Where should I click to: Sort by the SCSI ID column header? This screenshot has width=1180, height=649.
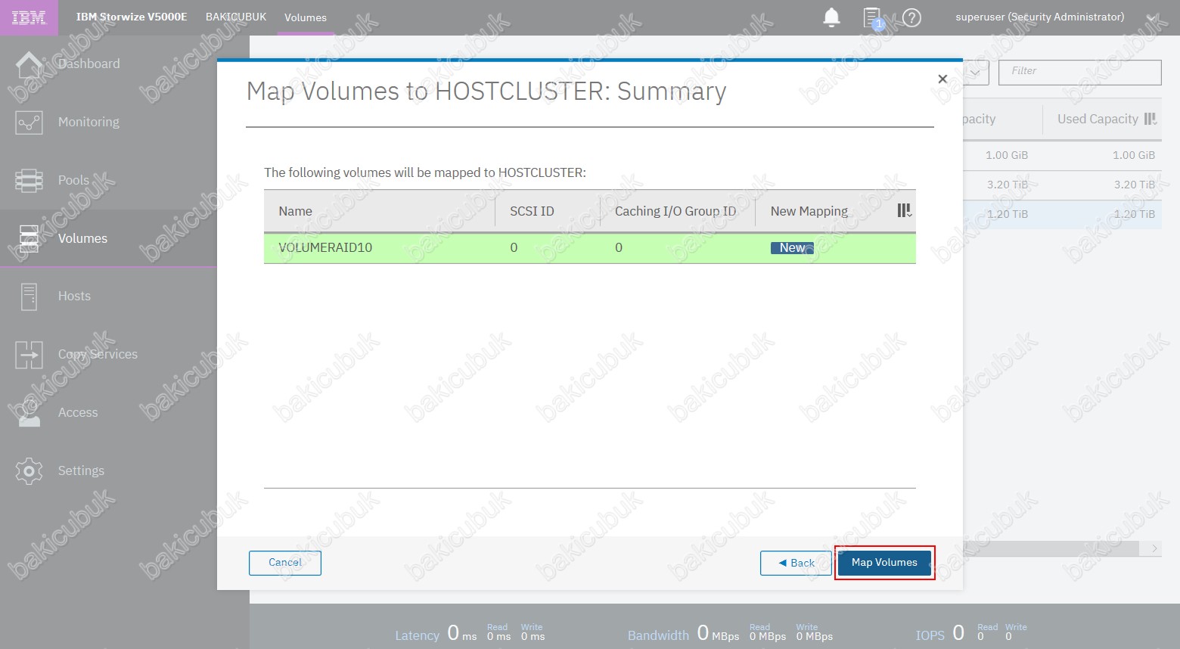(x=532, y=211)
